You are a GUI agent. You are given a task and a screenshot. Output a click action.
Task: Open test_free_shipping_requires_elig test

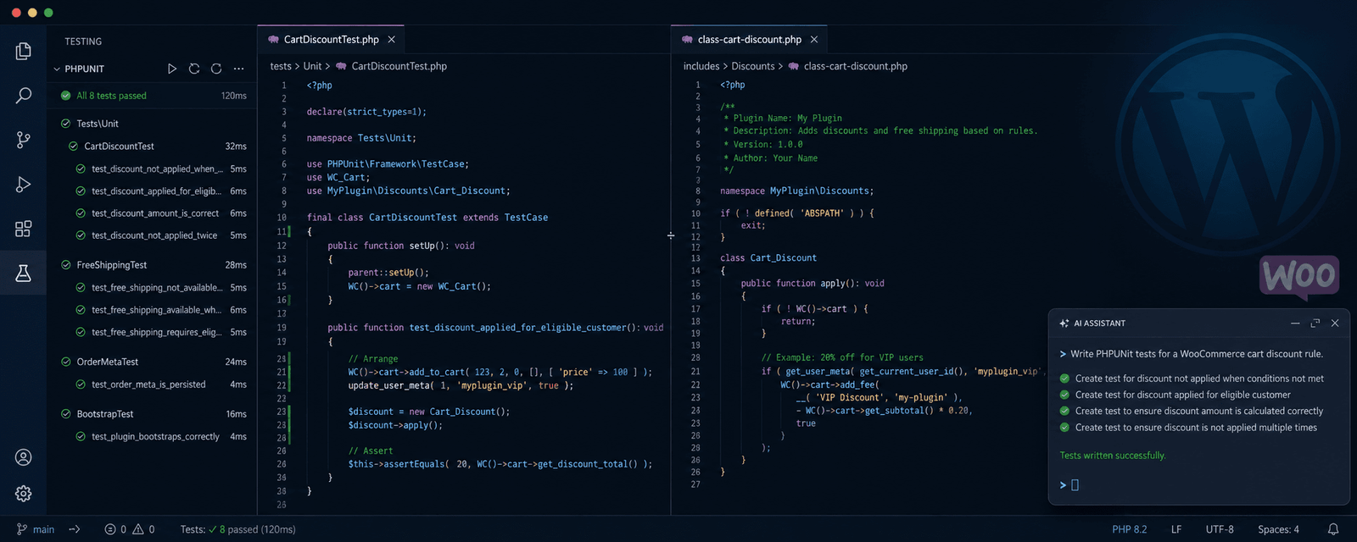(152, 332)
